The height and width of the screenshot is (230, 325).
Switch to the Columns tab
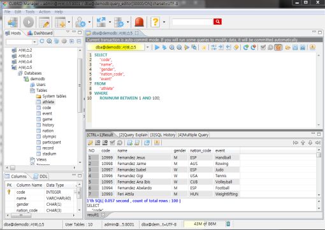click(x=16, y=176)
